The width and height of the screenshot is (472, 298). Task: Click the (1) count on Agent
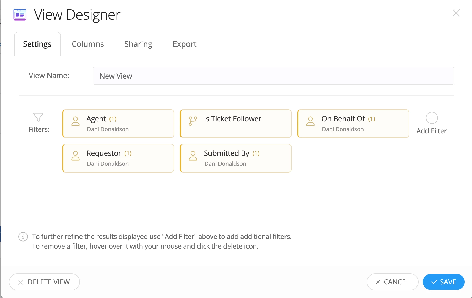pos(113,119)
